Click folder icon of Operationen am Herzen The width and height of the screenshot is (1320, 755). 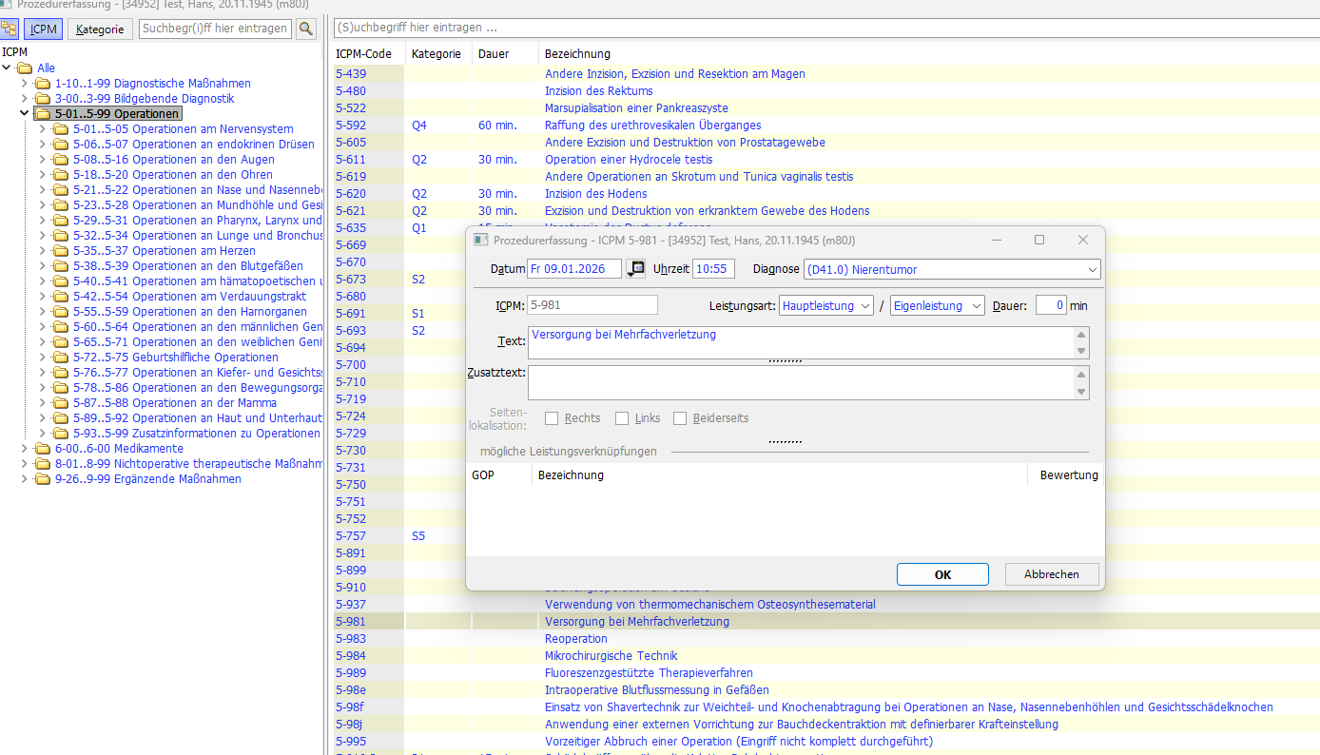(x=61, y=251)
